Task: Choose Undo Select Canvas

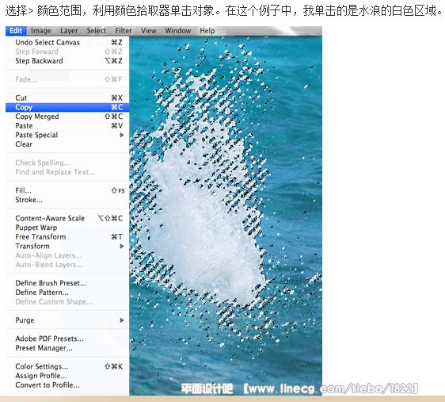Action: pyautogui.click(x=67, y=42)
